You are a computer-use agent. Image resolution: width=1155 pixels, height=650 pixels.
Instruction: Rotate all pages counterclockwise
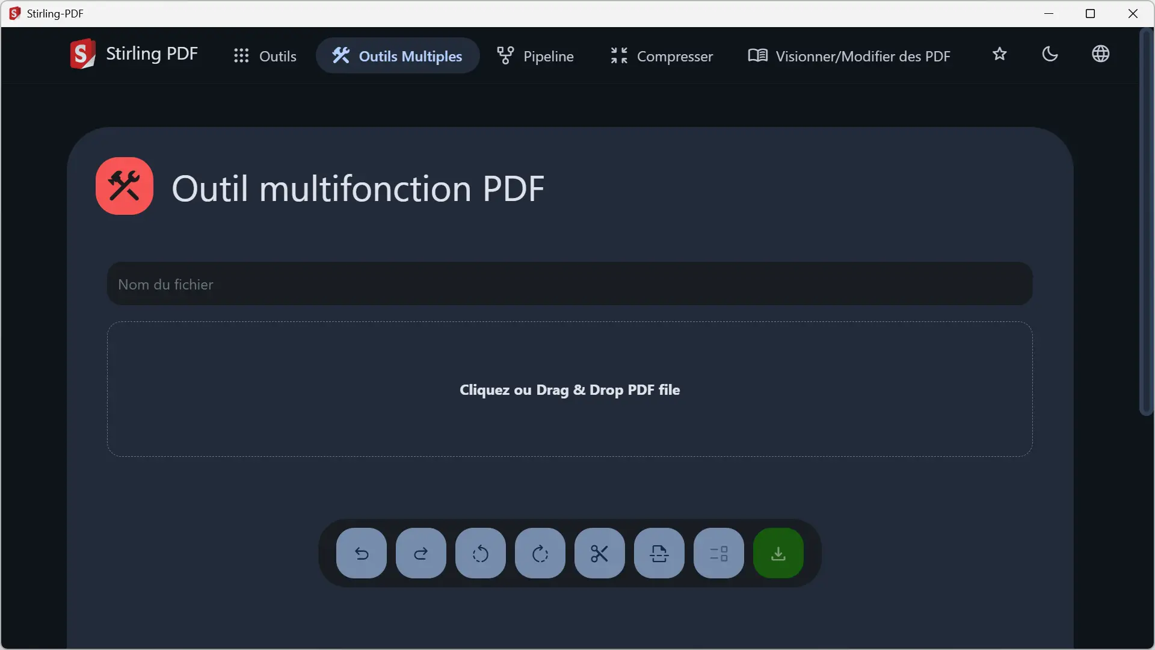coord(481,553)
